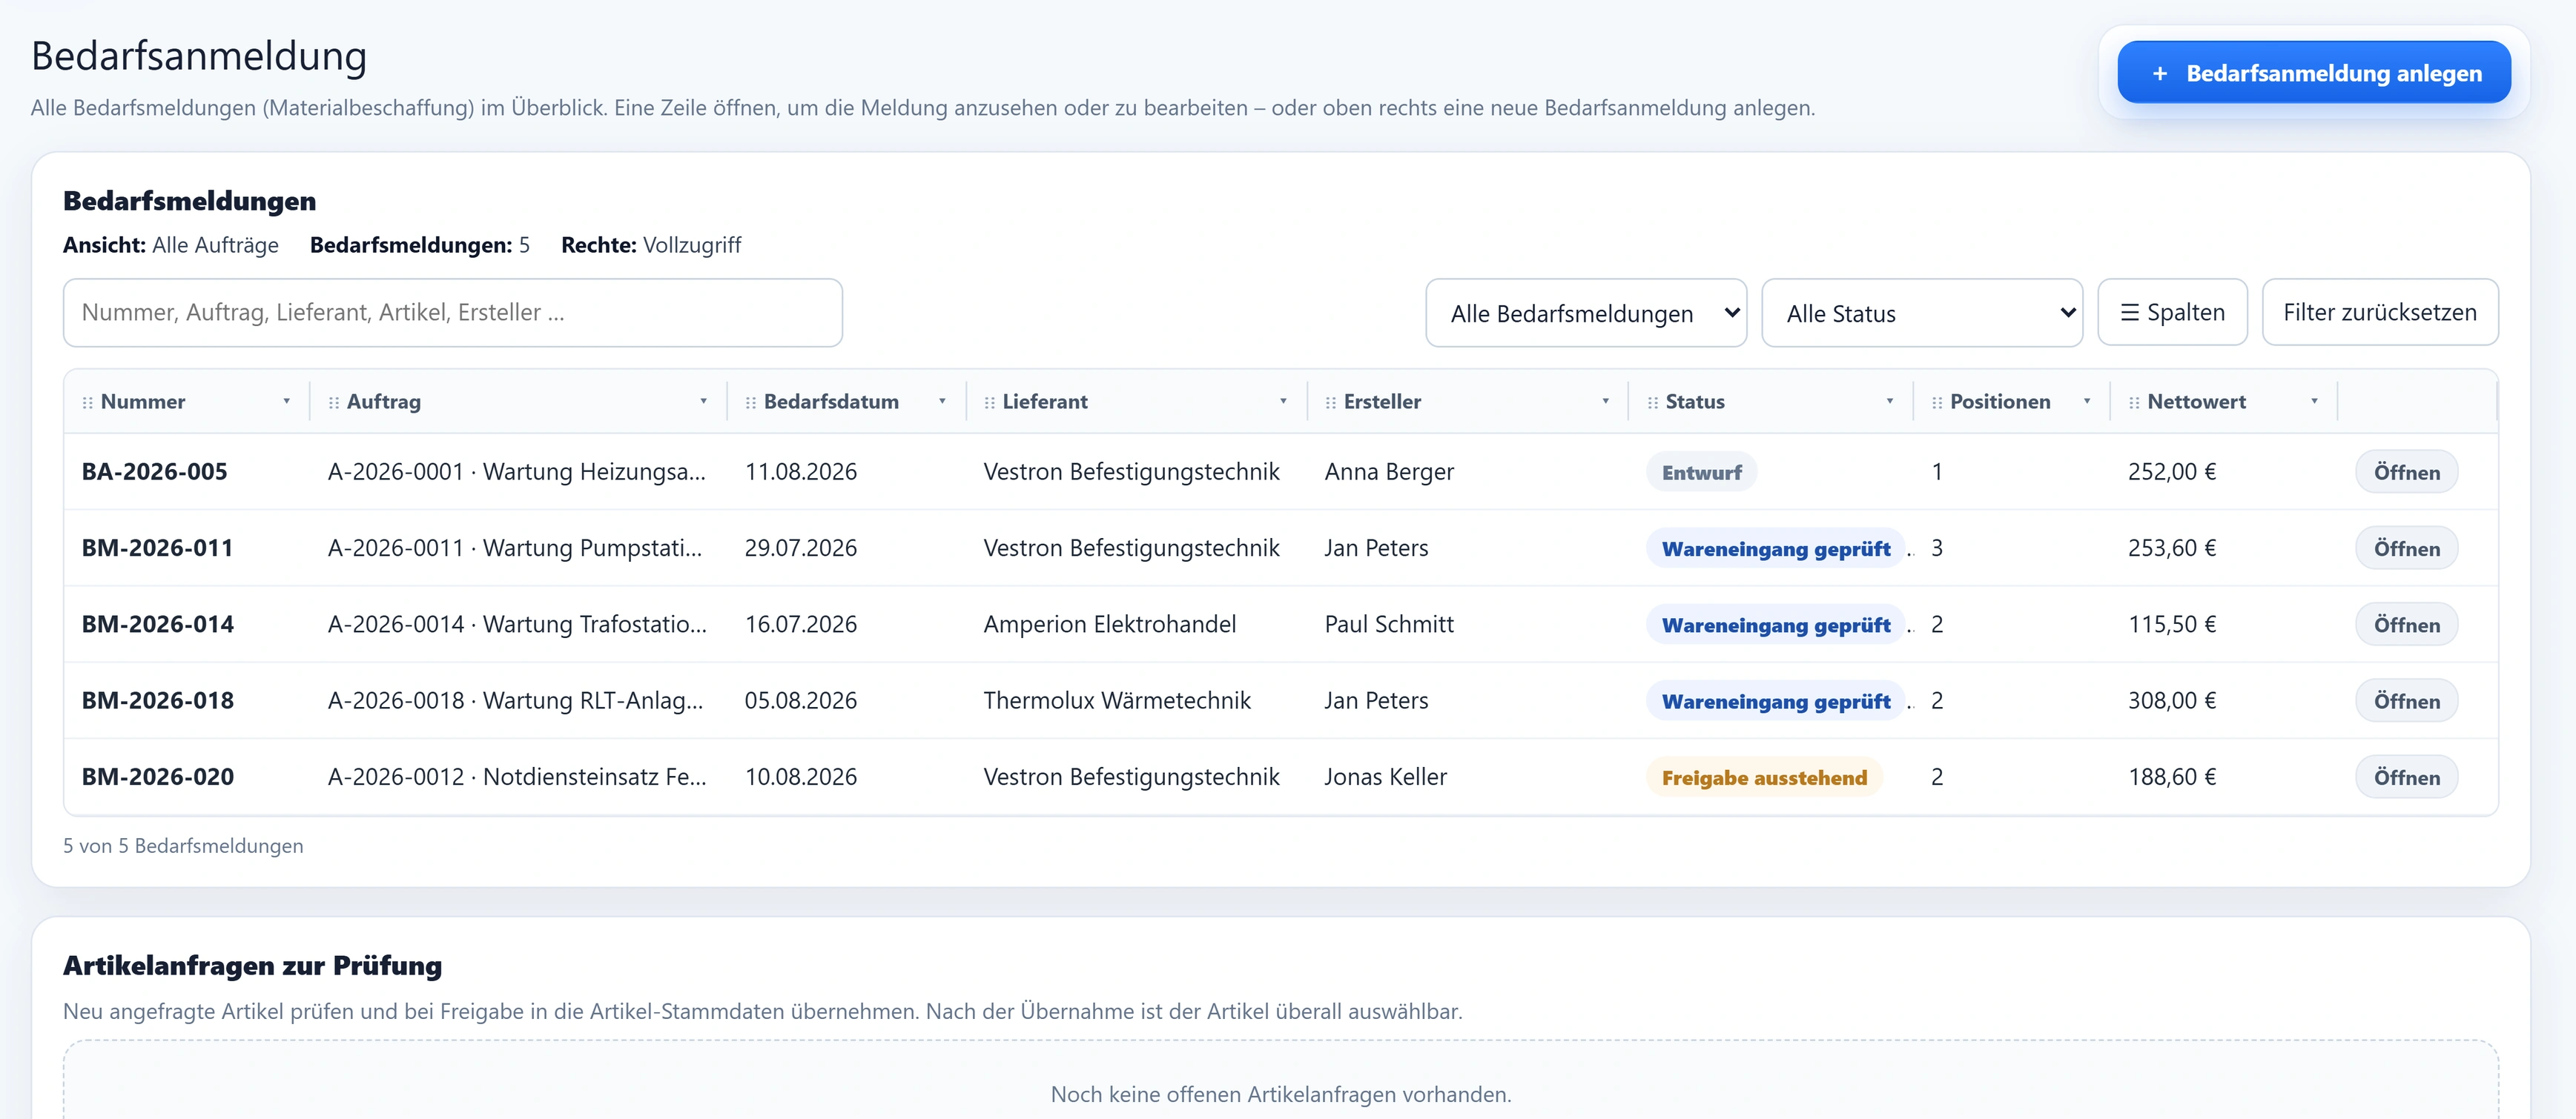
Task: Click the drag handle of the Status column
Action: (x=1653, y=402)
